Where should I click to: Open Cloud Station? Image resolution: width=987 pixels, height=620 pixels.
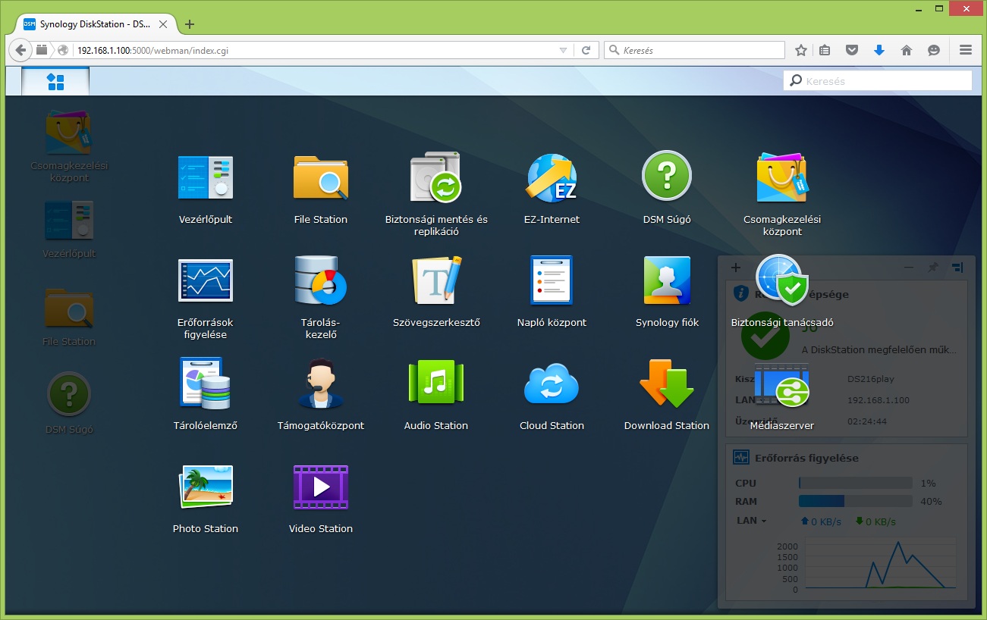click(x=552, y=384)
